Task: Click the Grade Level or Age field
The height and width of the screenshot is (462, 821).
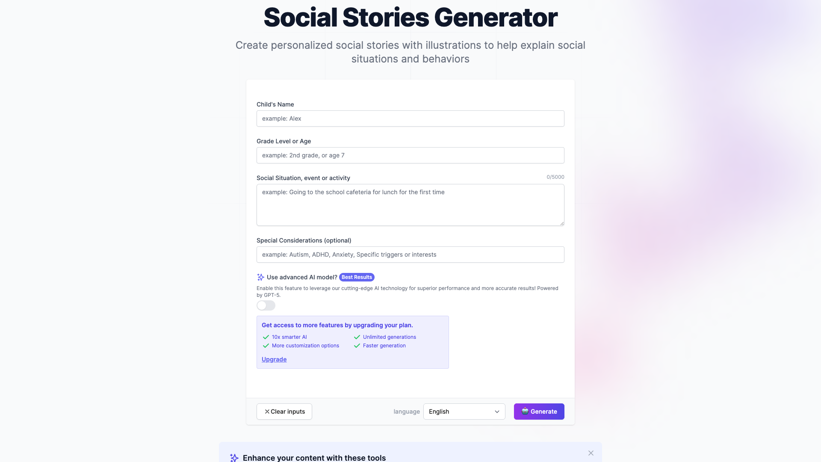Action: pyautogui.click(x=410, y=155)
